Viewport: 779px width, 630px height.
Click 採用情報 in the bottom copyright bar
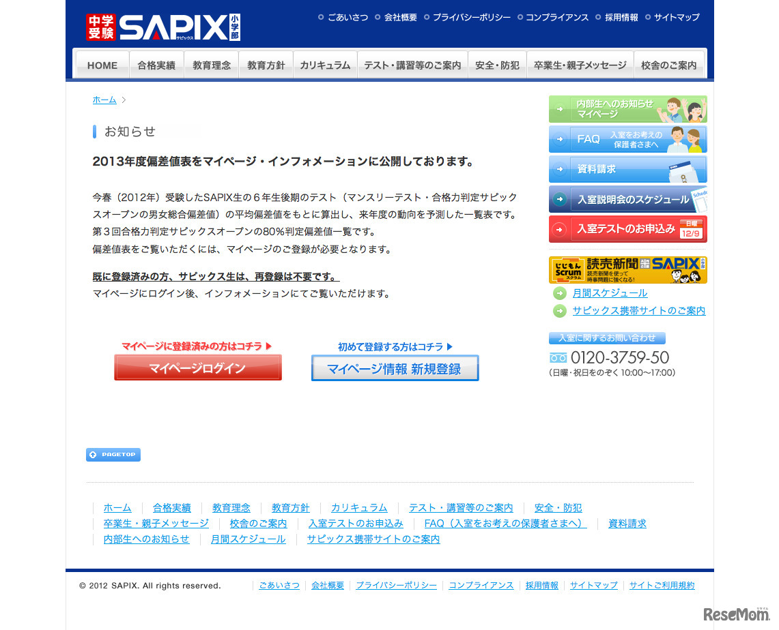coord(542,586)
